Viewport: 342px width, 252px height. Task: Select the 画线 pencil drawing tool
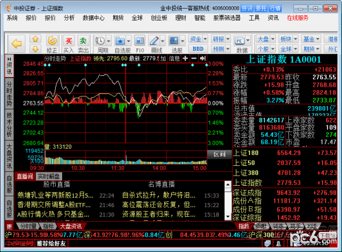pos(154,40)
